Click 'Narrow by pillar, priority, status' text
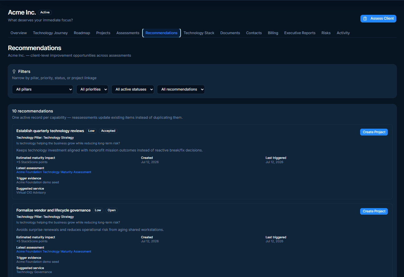The image size is (404, 277). tap(54, 78)
